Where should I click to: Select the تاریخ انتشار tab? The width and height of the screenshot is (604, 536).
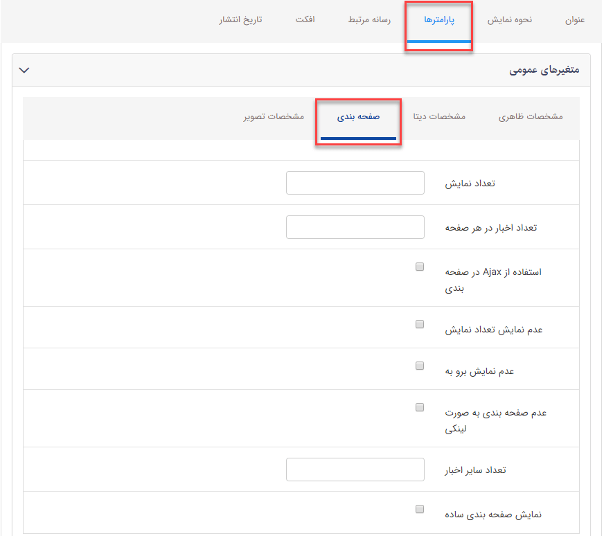[x=240, y=20]
